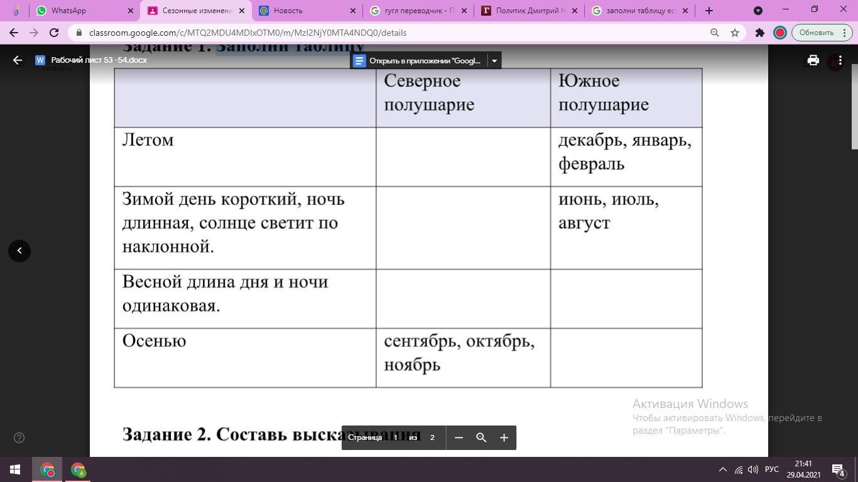
Task: Bookmark this page with the star icon
Action: coord(734,33)
